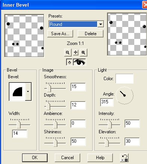Open the Presets dropdown arrow
Screen dimensions: 147x164
(x=100, y=24)
